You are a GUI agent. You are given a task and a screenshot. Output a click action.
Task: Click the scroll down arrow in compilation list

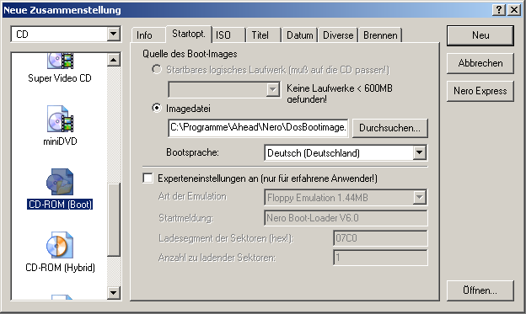point(114,293)
